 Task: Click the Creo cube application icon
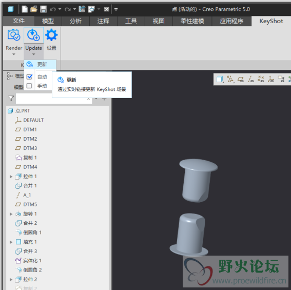point(11,9)
